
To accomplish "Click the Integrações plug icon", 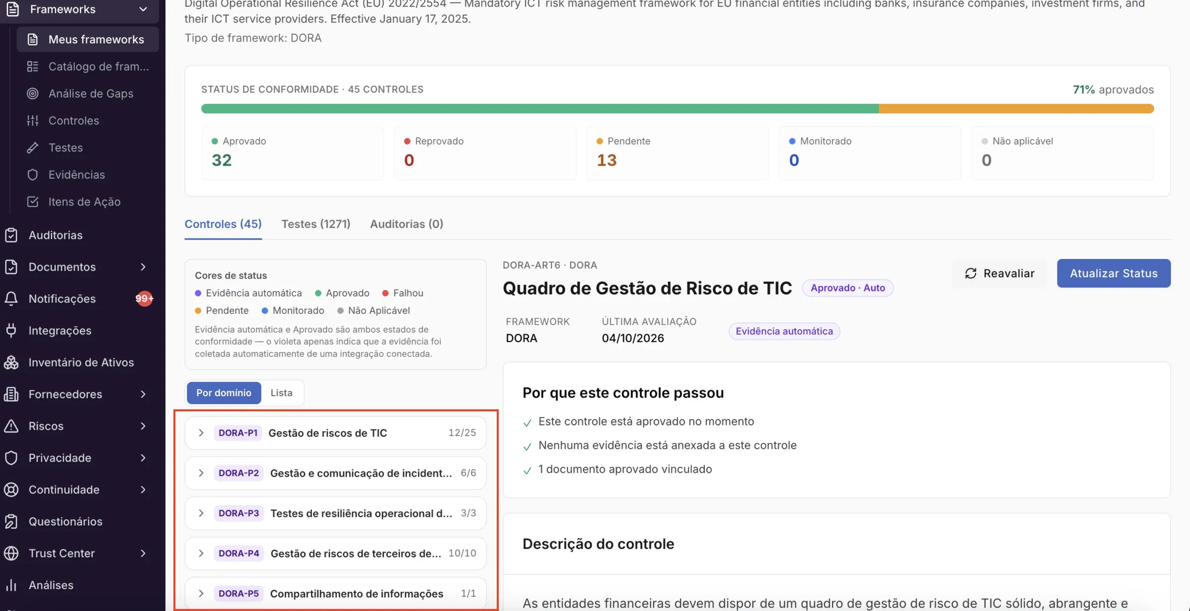I will pos(11,330).
